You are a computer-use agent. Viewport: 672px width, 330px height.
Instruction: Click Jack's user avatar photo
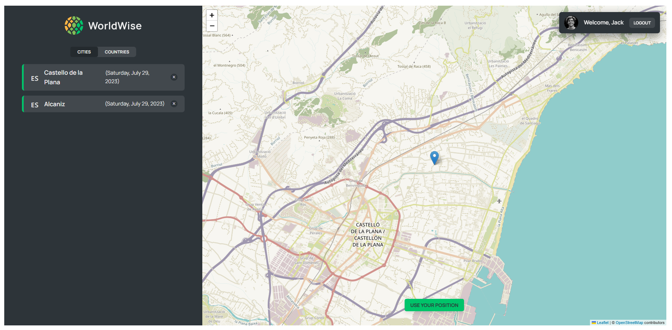pos(571,23)
